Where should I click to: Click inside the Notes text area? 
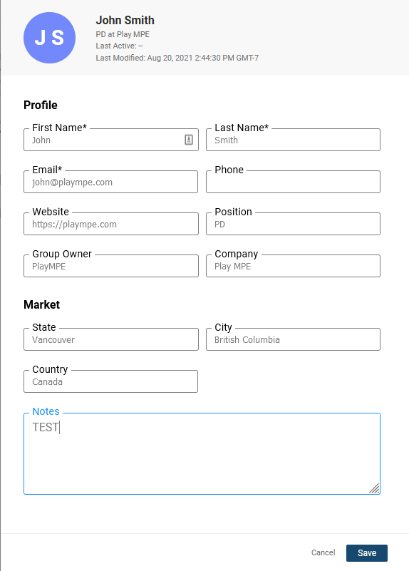pos(202,454)
